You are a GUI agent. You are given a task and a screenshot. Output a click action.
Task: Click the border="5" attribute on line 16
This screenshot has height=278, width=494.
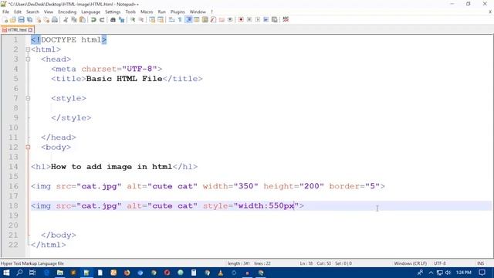tap(354, 186)
